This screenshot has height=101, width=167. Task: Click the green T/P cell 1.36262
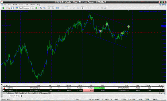point(99,88)
